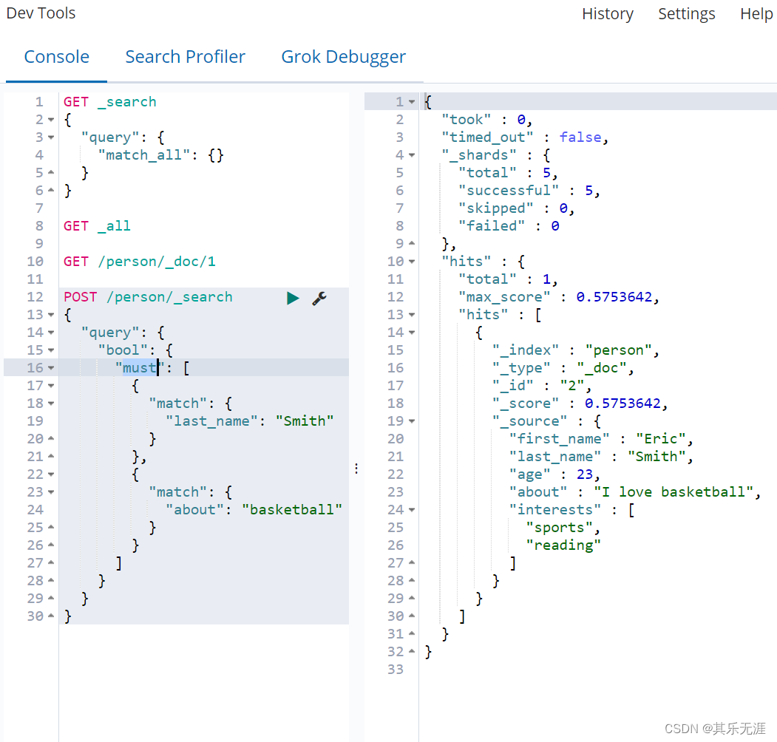Collapse the interests array in the response
This screenshot has width=777, height=742.
tap(412, 510)
